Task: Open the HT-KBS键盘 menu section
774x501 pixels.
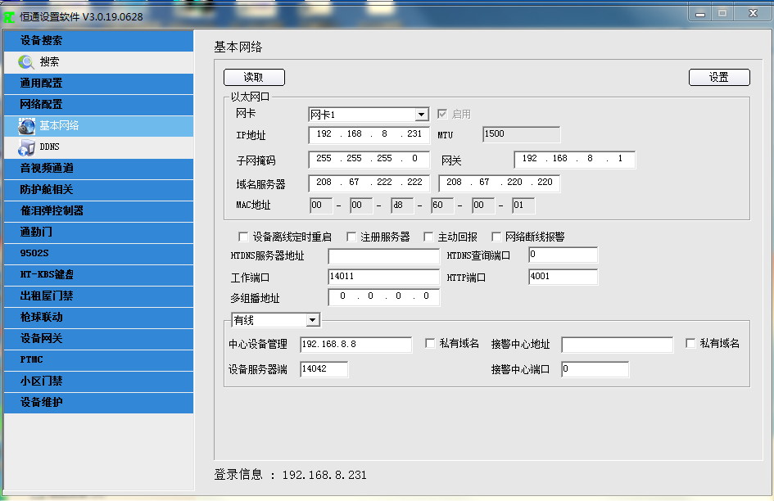Action: click(98, 275)
